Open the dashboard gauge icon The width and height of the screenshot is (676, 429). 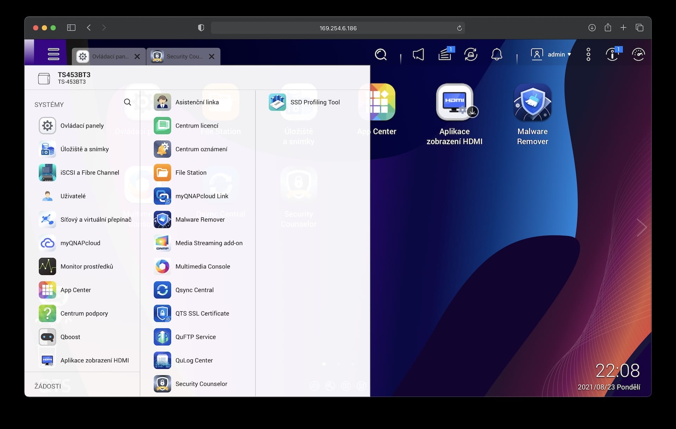[x=638, y=54]
